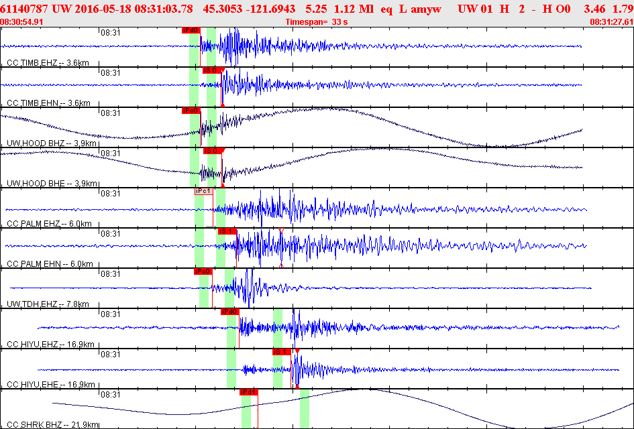The height and width of the screenshot is (429, 634).
Task: Click the 08:31 time label in TIMB EHZ row
Action: [x=111, y=32]
